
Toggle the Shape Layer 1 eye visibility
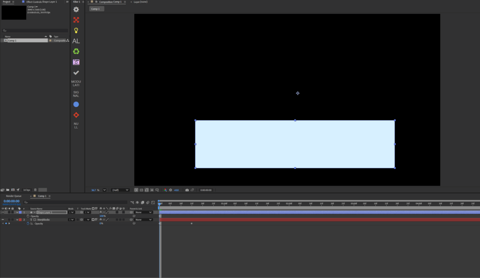pyautogui.click(x=3, y=212)
